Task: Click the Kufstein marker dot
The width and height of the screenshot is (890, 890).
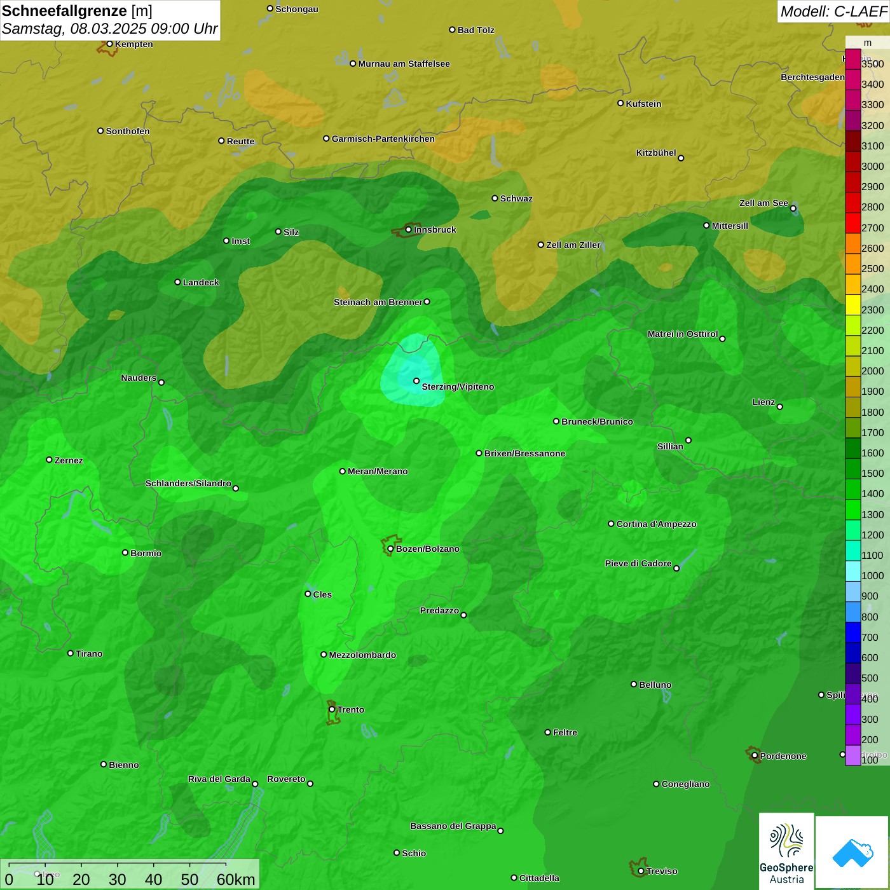Action: pyautogui.click(x=620, y=103)
